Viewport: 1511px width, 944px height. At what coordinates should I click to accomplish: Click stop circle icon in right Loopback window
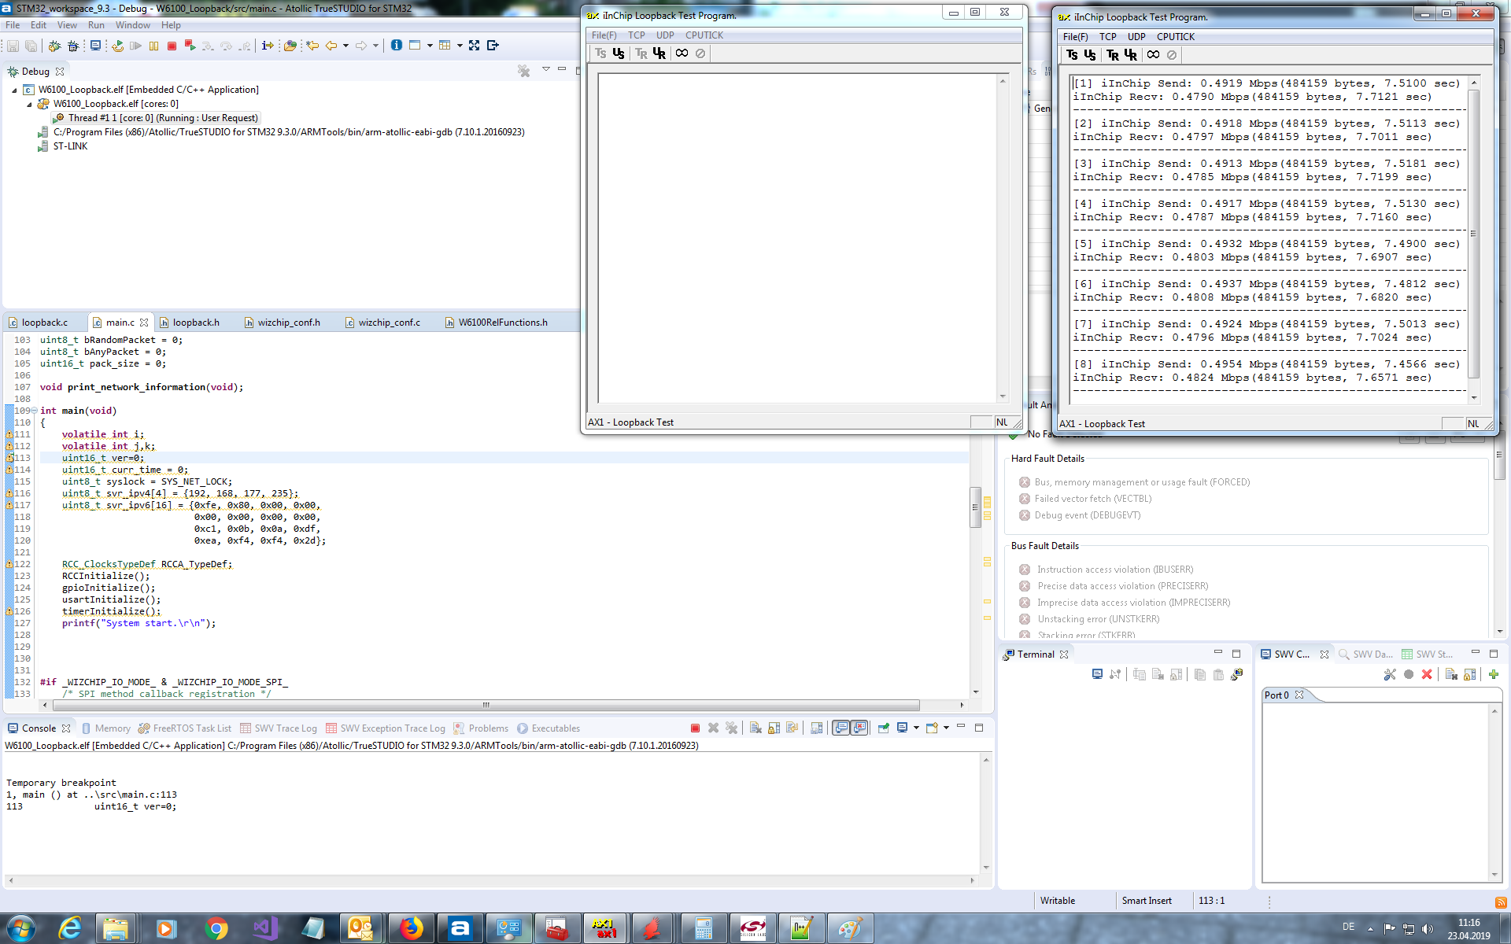pyautogui.click(x=1172, y=55)
